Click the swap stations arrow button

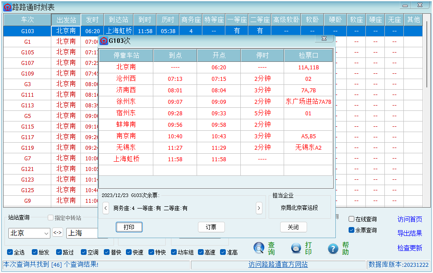tap(58, 233)
